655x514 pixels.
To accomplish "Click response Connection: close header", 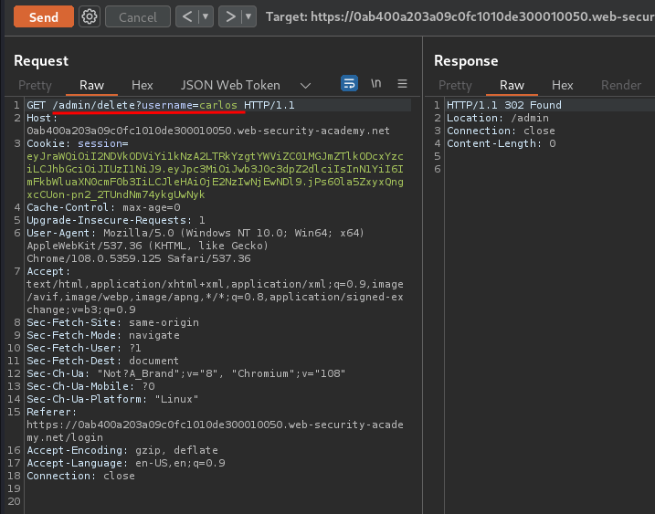I will [501, 131].
